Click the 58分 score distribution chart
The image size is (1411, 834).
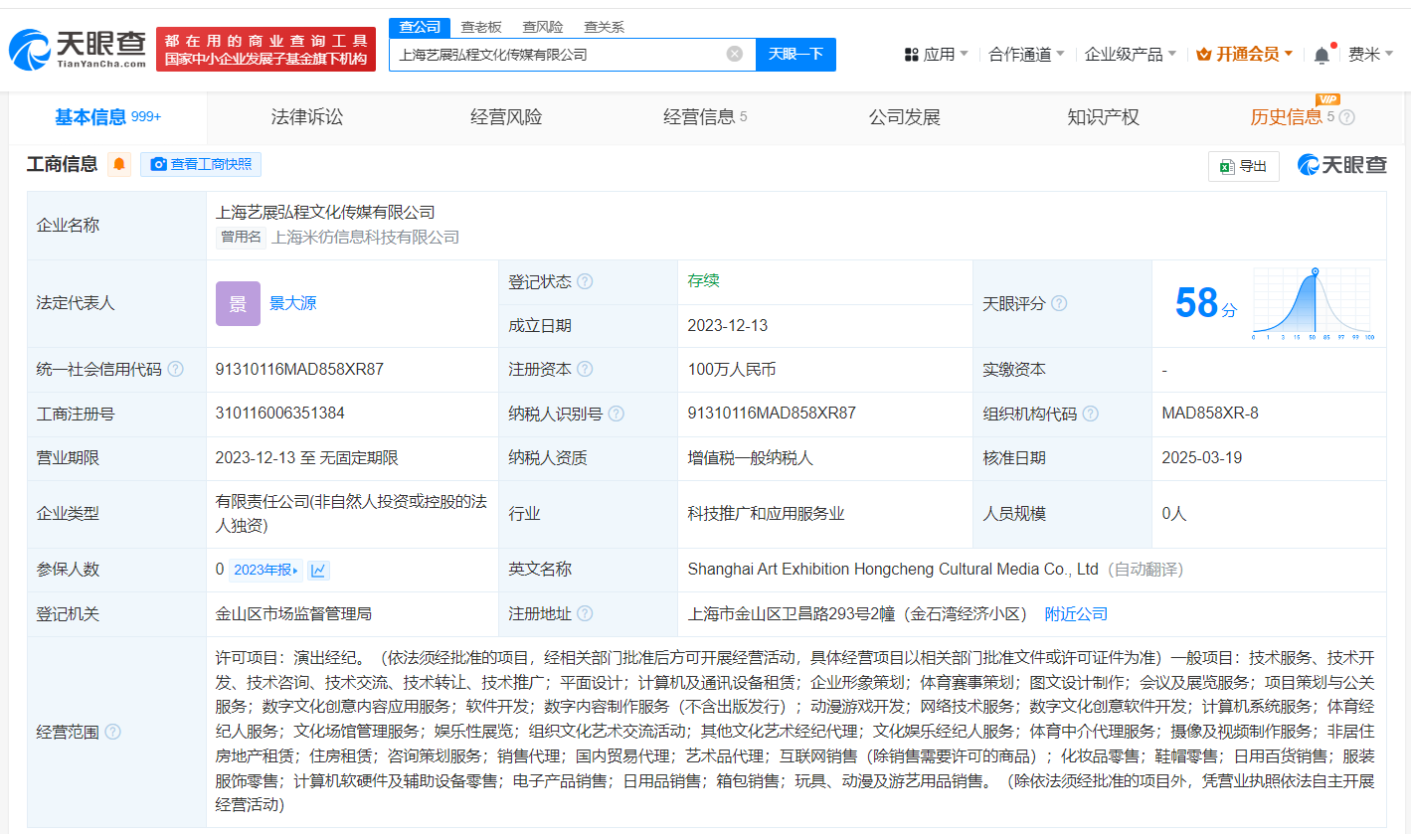1311,303
